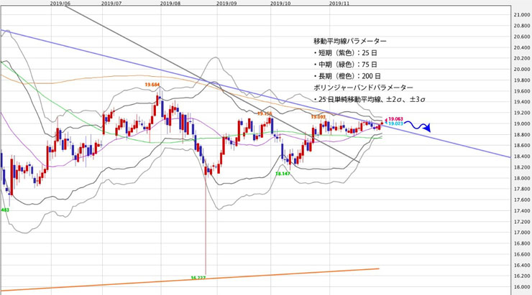Image resolution: width=532 pixels, height=295 pixels.
Task: Click the 17.800 price axis label
Action: (522, 189)
